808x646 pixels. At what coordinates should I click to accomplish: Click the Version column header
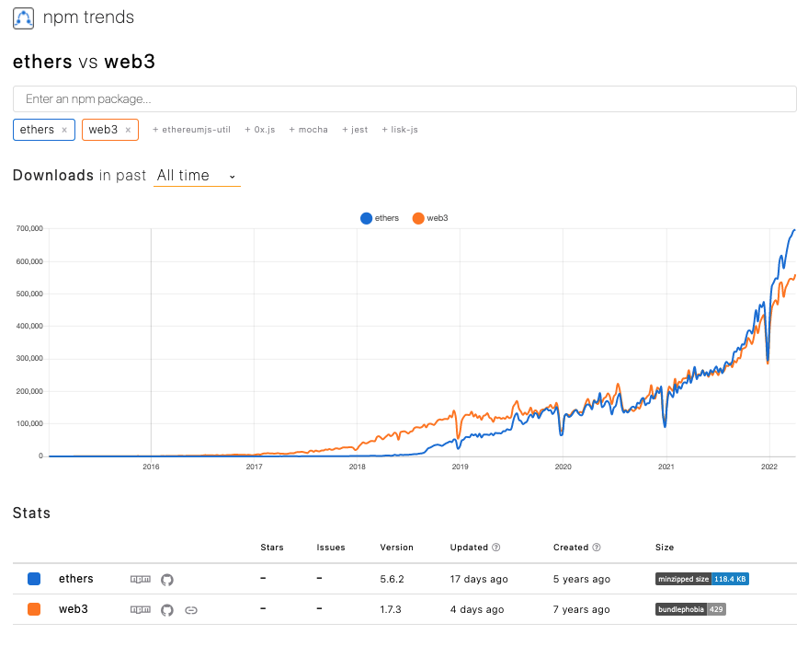pos(397,548)
